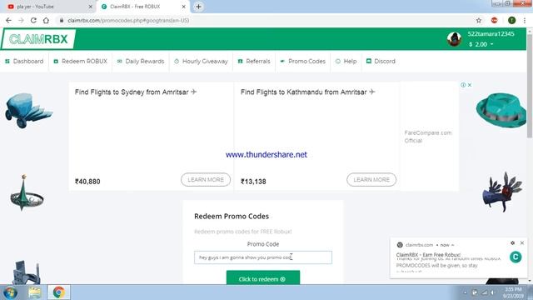Image resolution: width=533 pixels, height=300 pixels.
Task: Open the Referrals page
Action: [x=254, y=61]
